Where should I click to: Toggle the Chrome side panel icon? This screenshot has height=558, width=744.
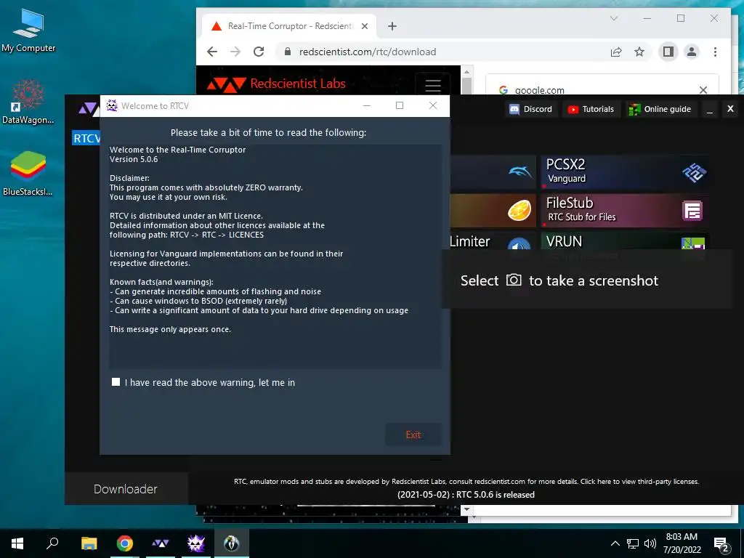coord(668,52)
